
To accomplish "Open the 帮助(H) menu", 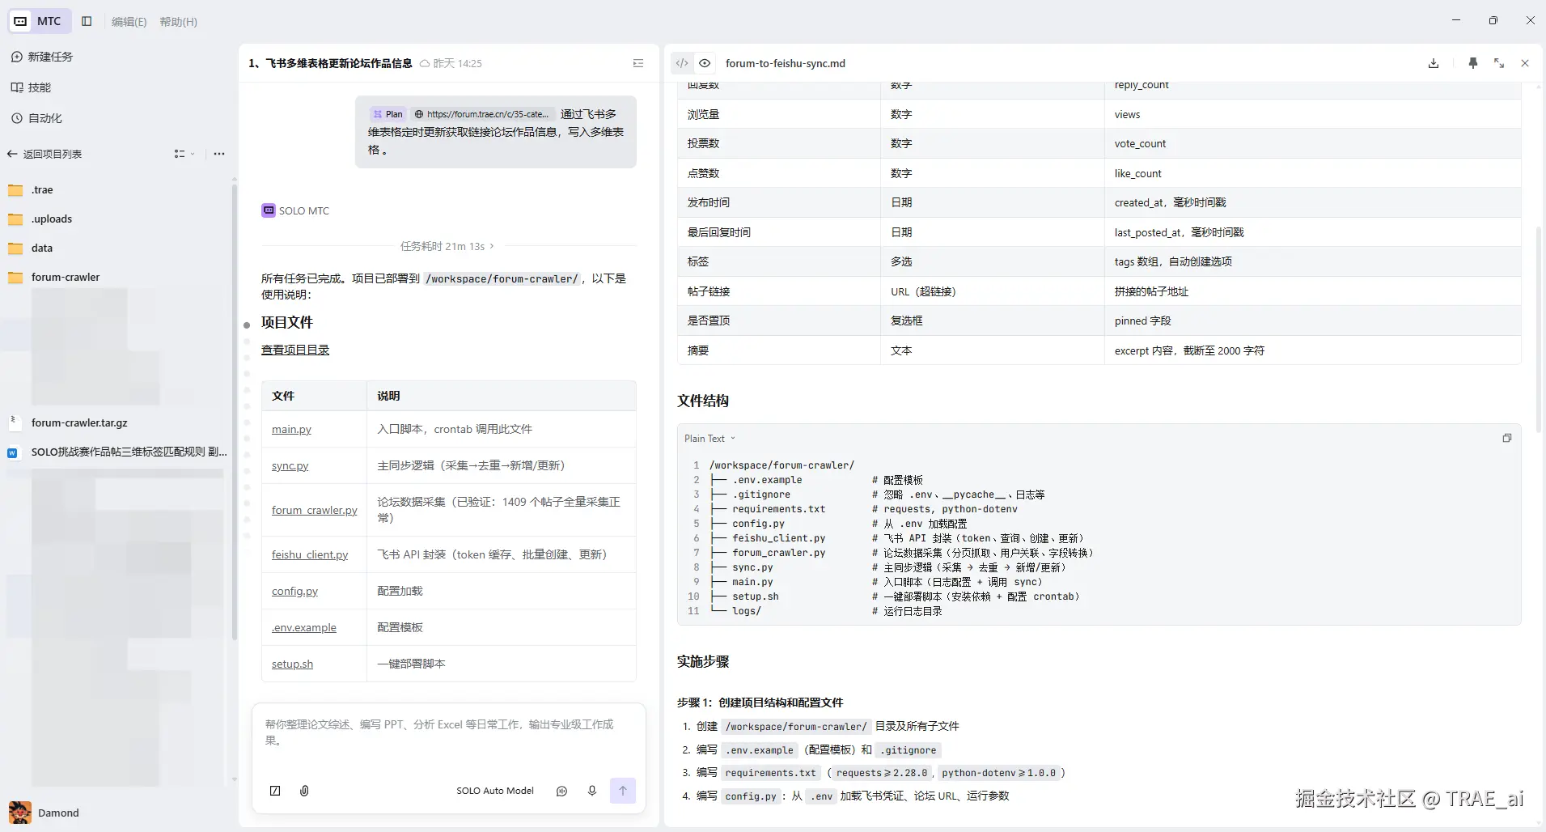I will [x=178, y=22].
